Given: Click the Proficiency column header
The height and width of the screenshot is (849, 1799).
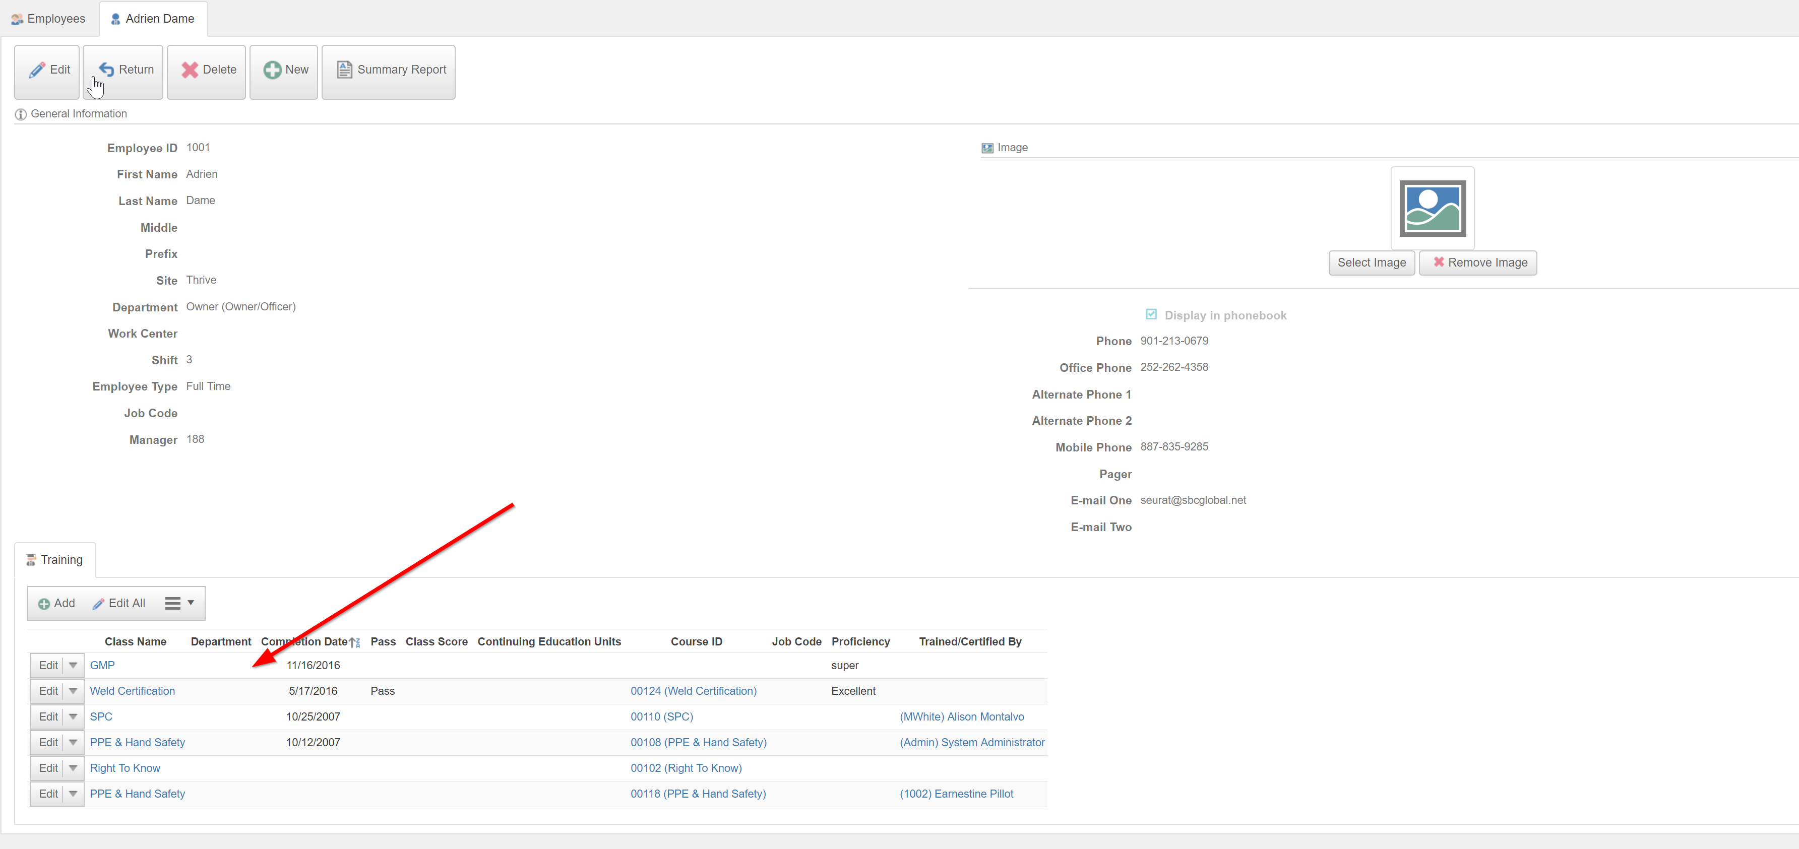Looking at the screenshot, I should pos(860,642).
